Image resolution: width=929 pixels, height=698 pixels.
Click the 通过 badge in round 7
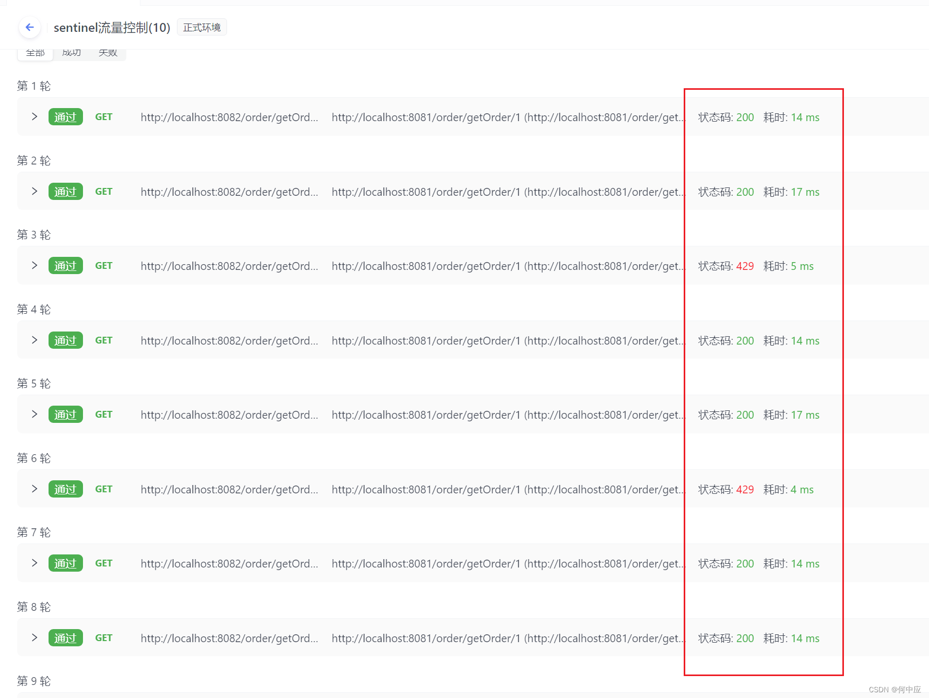66,563
